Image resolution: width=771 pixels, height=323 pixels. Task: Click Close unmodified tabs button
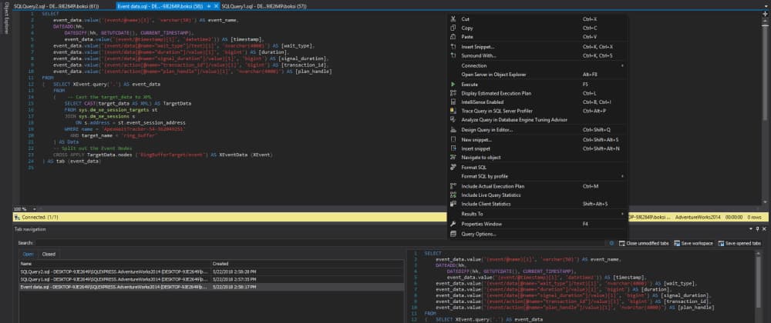coord(644,243)
